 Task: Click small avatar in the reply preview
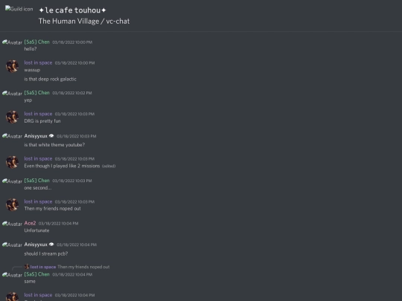point(26,267)
